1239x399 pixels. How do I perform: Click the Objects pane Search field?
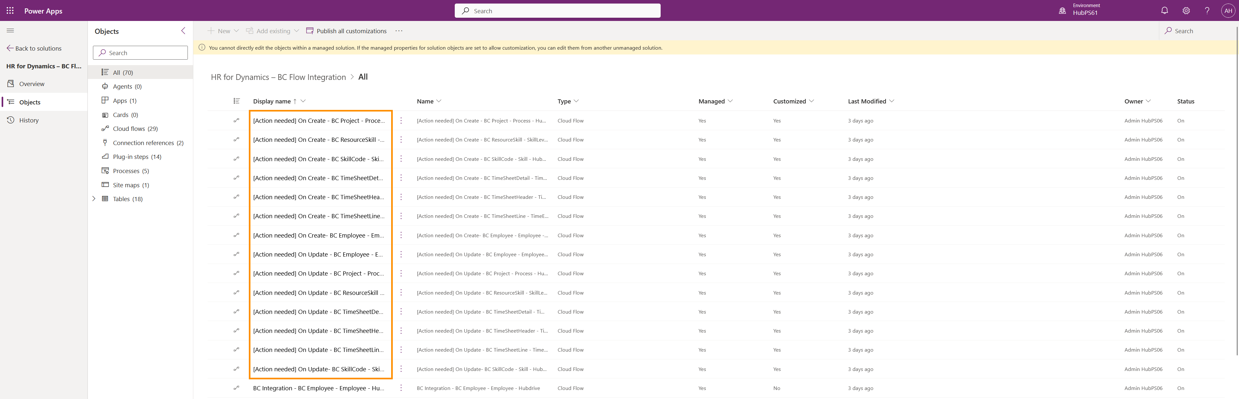140,53
